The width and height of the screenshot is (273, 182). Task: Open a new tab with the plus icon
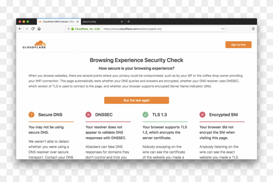pos(128,21)
